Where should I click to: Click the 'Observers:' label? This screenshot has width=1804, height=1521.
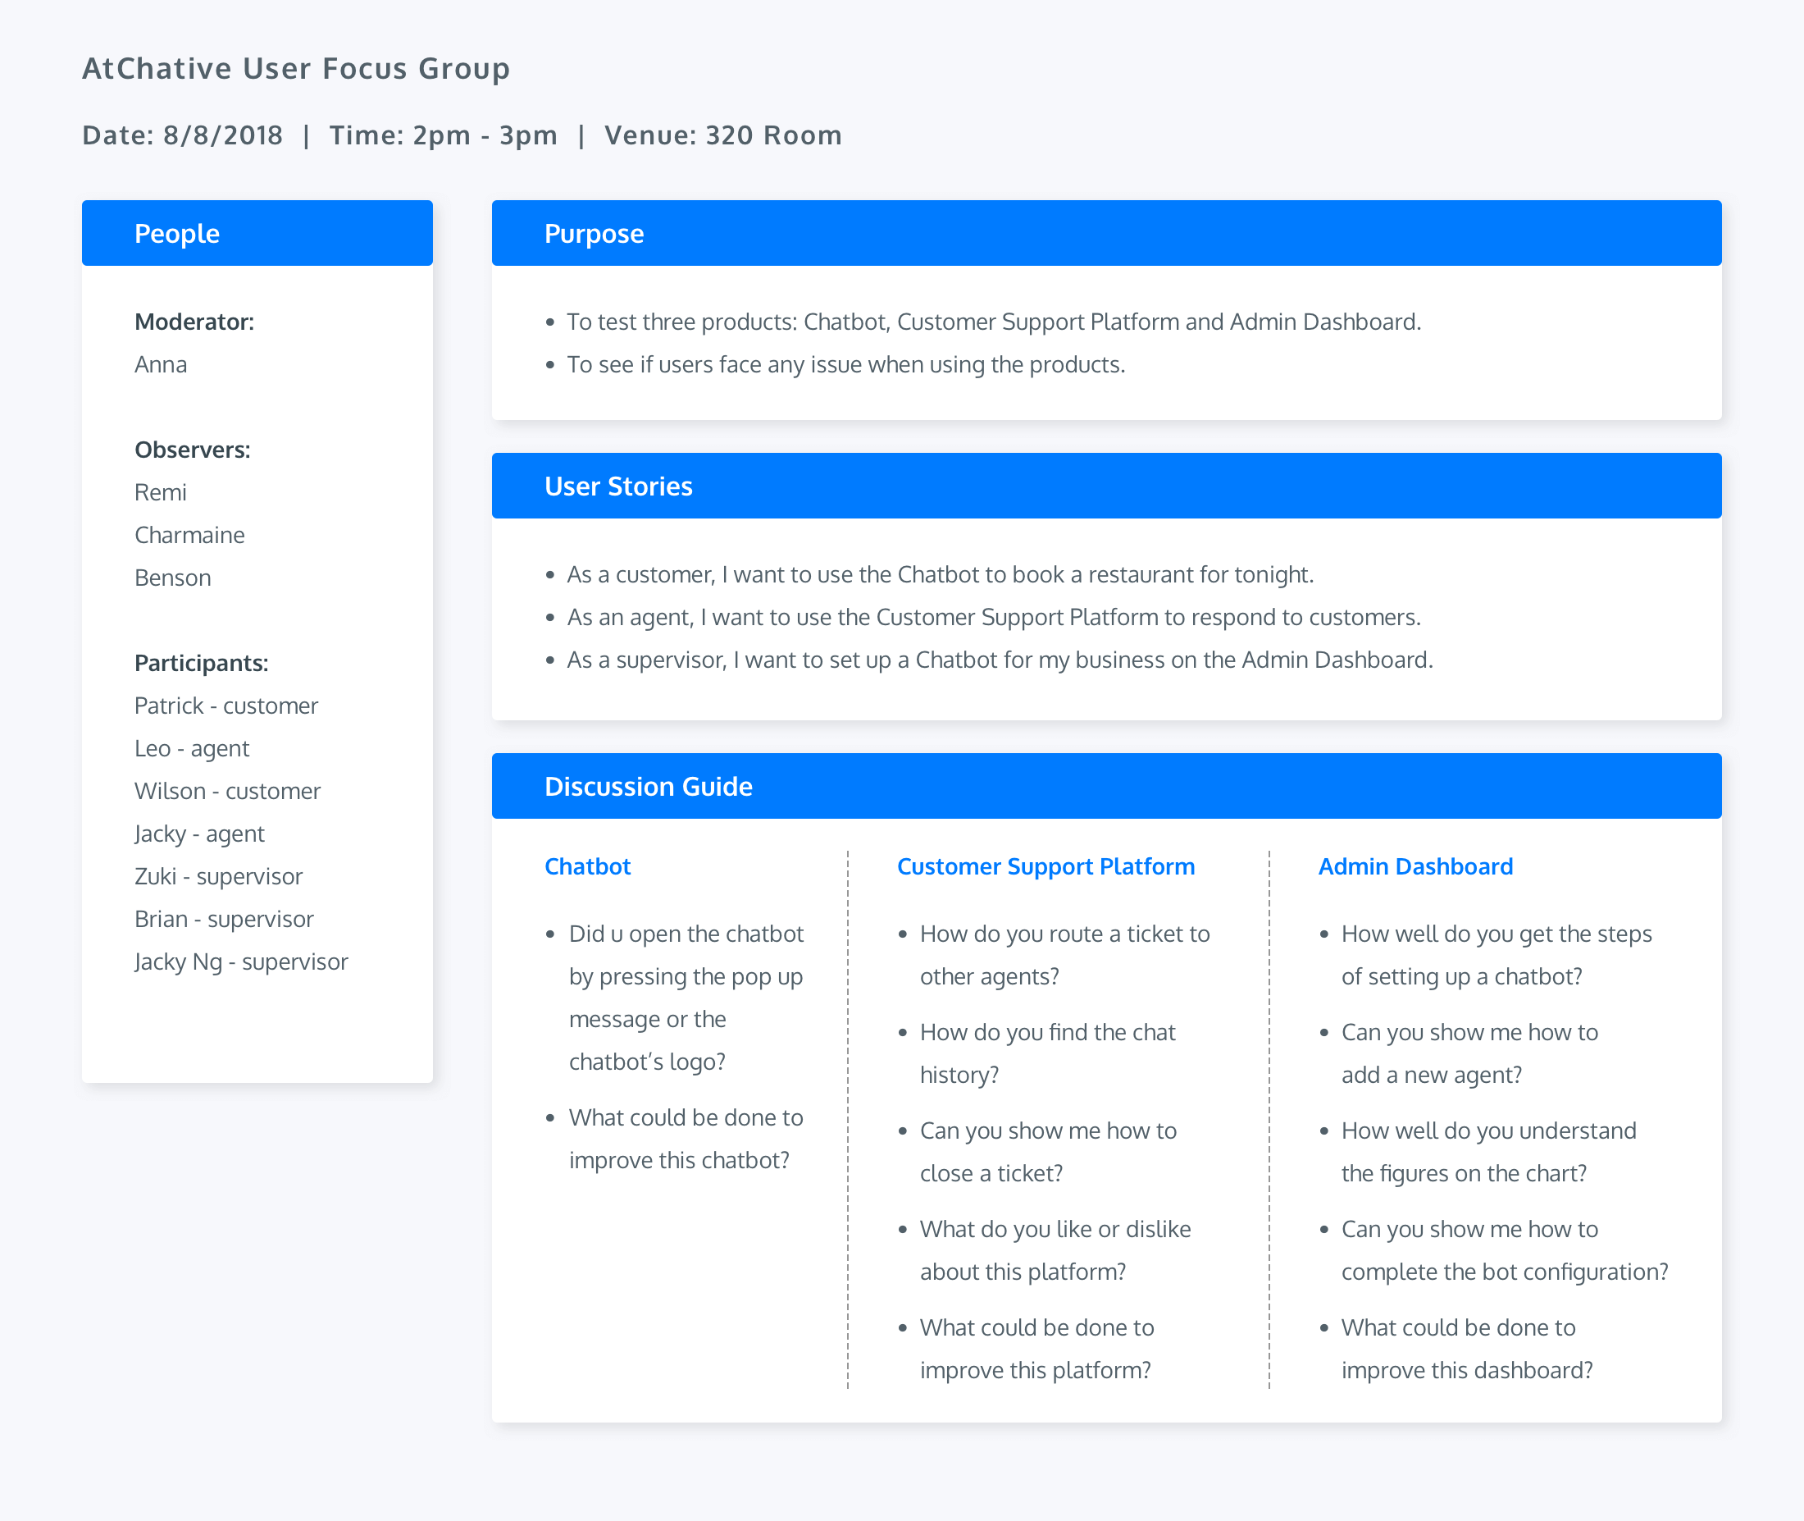[192, 450]
